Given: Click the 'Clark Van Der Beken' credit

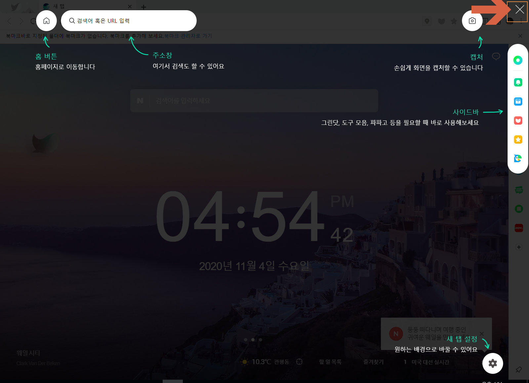Looking at the screenshot, I should pos(38,363).
